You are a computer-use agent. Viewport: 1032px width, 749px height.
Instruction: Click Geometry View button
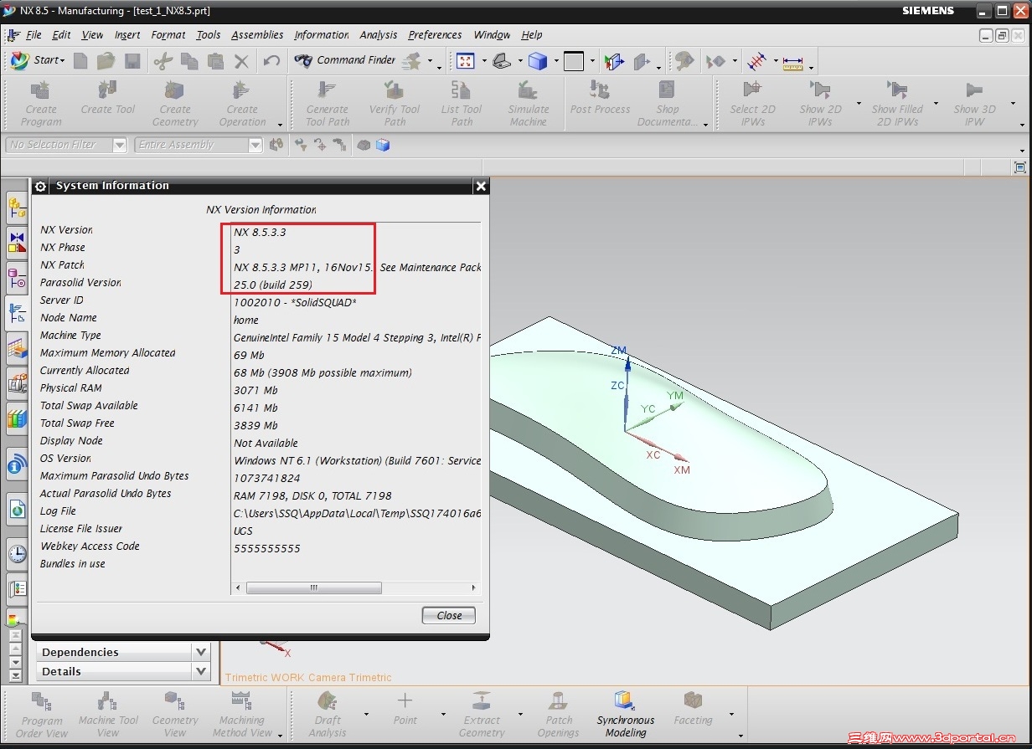click(175, 715)
